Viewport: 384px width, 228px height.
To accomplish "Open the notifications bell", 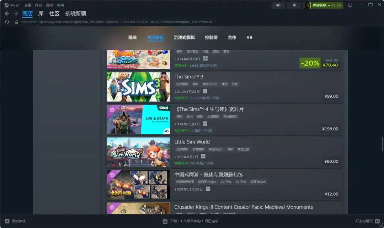I will (294, 5).
